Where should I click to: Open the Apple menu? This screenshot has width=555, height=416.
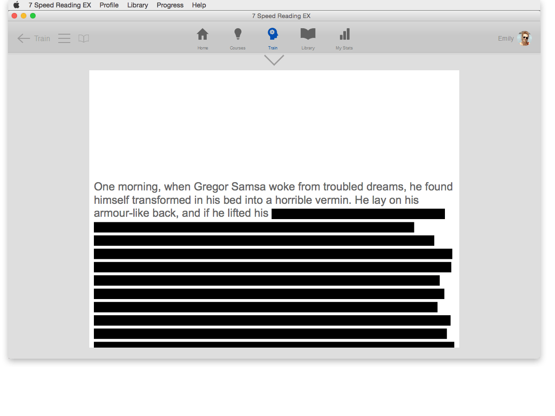coord(17,5)
